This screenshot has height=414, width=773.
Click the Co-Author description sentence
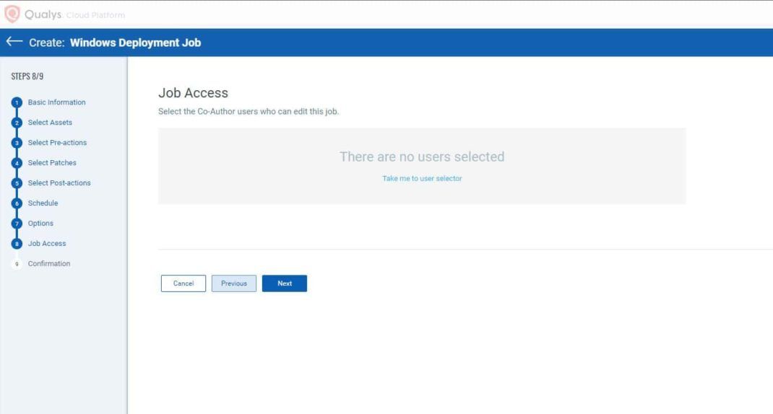click(x=249, y=112)
